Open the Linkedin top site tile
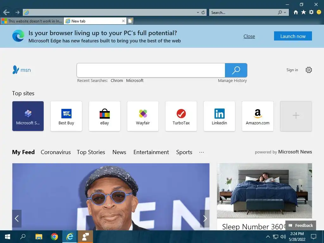This screenshot has height=243, width=324. 219,116
